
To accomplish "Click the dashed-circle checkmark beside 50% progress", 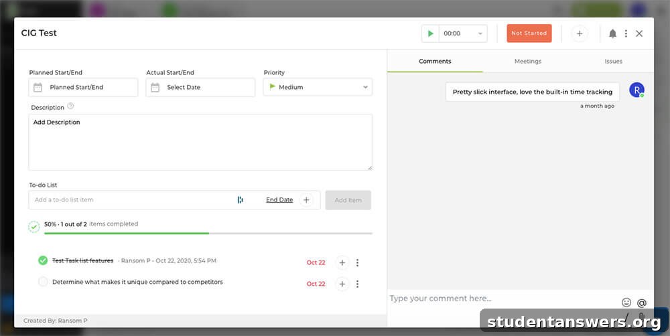I will pyautogui.click(x=34, y=227).
